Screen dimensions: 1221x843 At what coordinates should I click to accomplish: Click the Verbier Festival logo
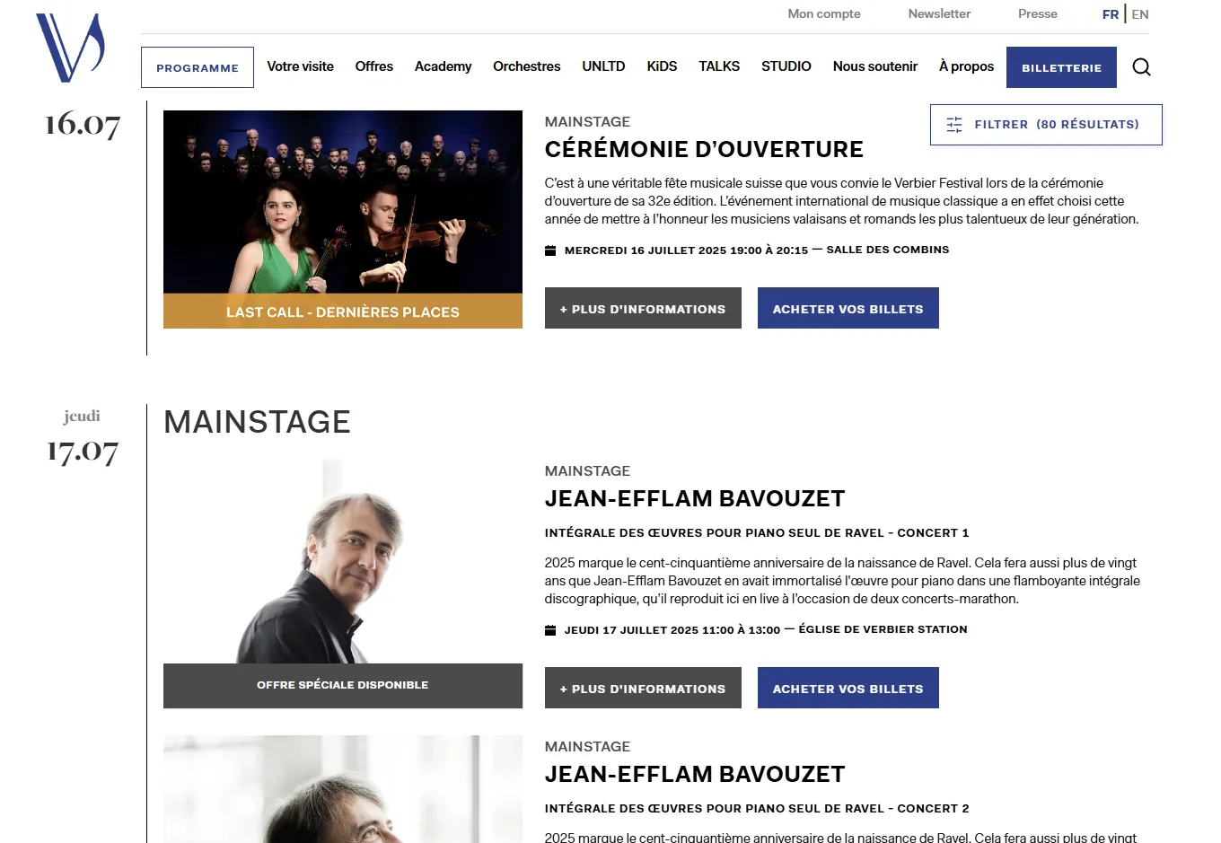(x=70, y=48)
